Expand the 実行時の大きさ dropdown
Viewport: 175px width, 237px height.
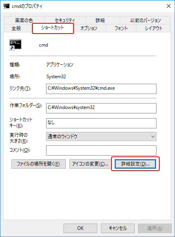click(101, 137)
